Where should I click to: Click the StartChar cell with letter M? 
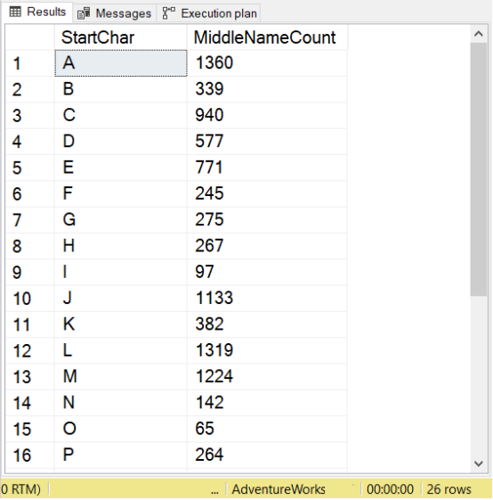(121, 377)
